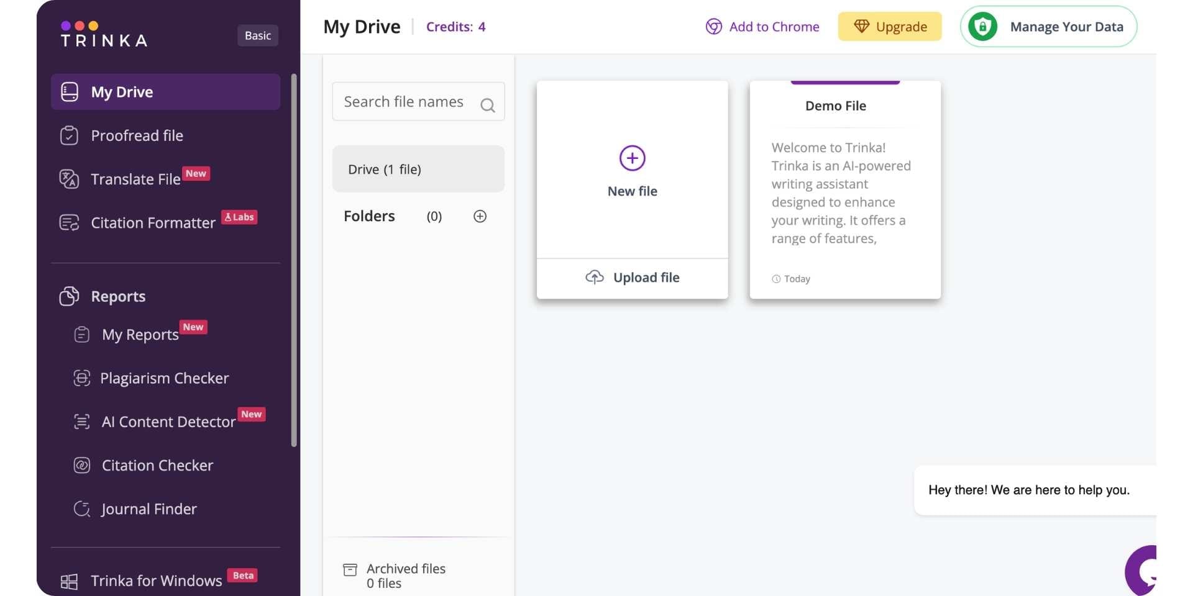This screenshot has height=596, width=1193.
Task: Click Upload file button
Action: click(633, 278)
